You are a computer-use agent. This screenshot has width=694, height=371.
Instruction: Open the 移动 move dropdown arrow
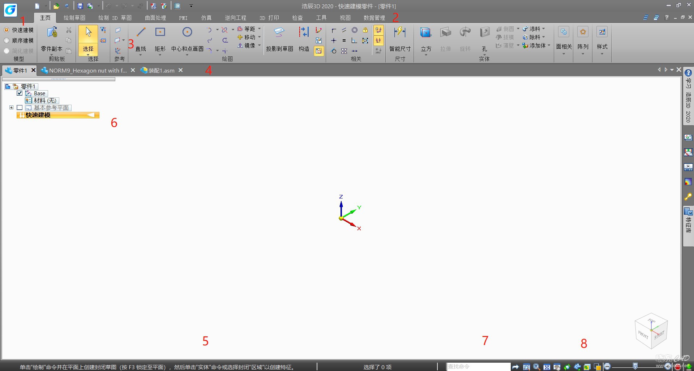[x=260, y=37]
